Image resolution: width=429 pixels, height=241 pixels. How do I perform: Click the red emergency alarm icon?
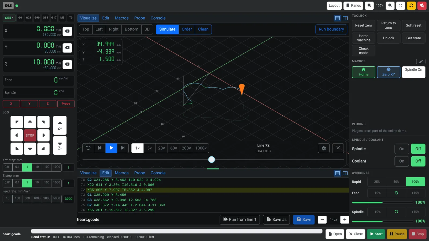[x=422, y=5]
